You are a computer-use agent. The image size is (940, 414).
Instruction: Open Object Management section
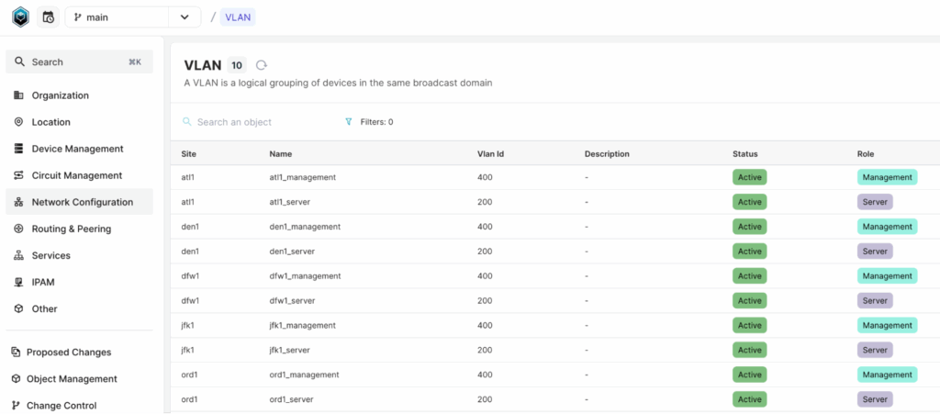(79, 378)
